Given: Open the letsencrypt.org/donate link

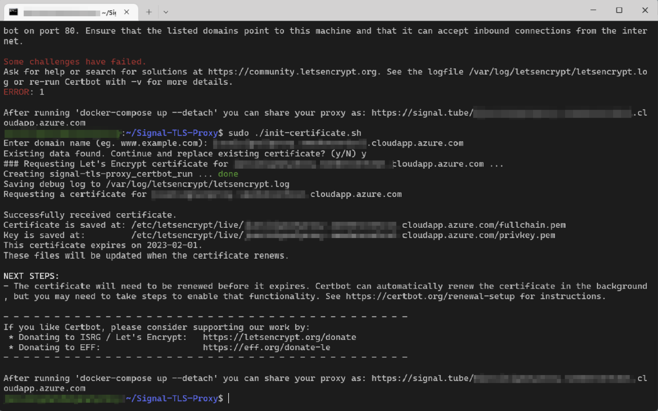Looking at the screenshot, I should (279, 337).
